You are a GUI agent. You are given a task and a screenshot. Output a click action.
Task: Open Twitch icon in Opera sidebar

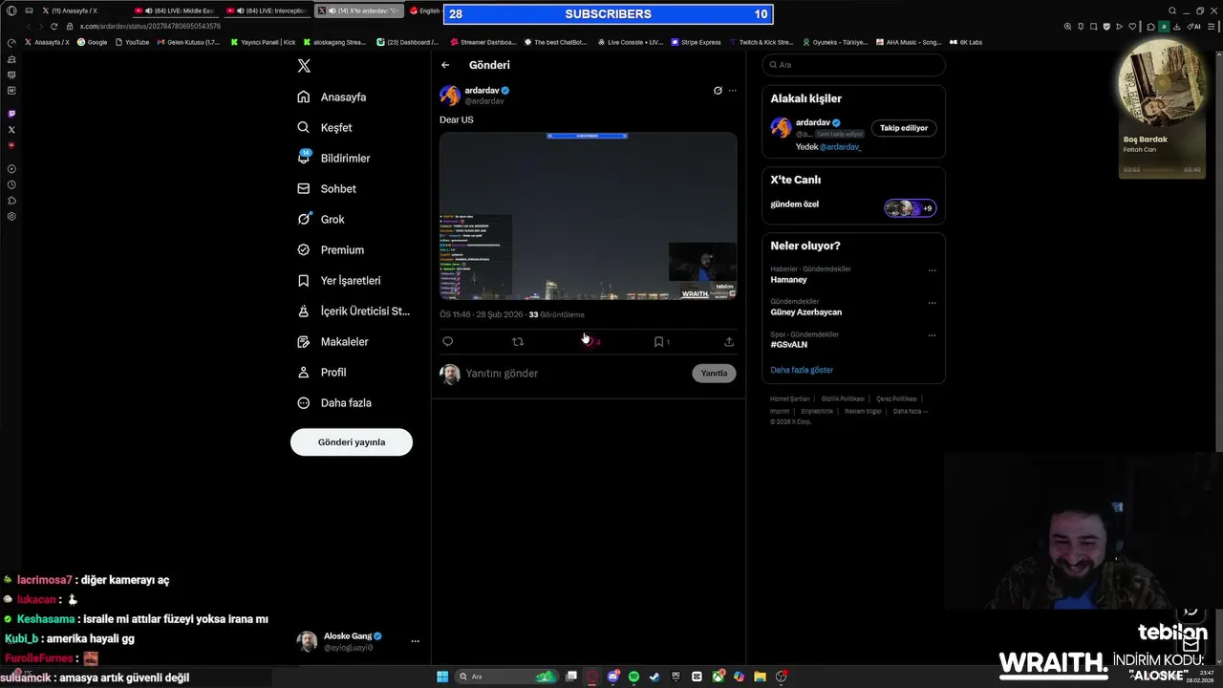click(x=11, y=114)
